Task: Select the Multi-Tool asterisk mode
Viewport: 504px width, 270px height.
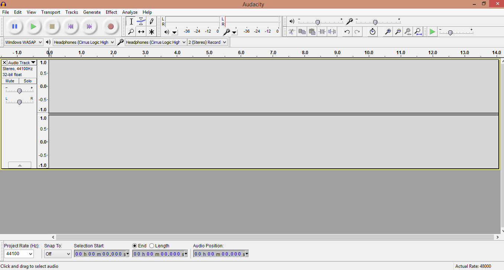Action: point(151,32)
